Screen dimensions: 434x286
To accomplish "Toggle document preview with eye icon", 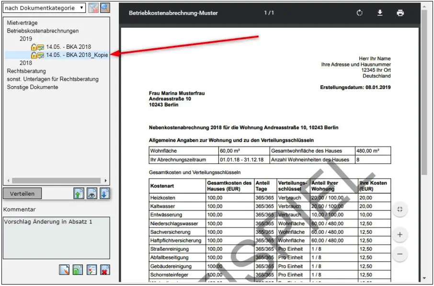I will coord(91,193).
